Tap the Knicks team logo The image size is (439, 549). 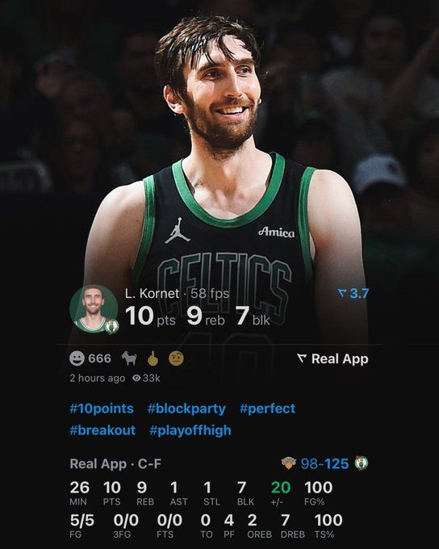pos(288,463)
